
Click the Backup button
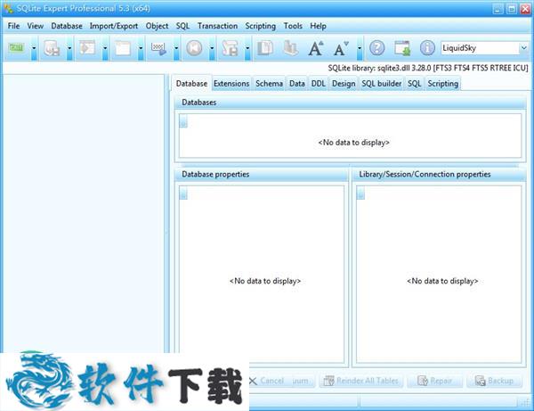(x=494, y=381)
